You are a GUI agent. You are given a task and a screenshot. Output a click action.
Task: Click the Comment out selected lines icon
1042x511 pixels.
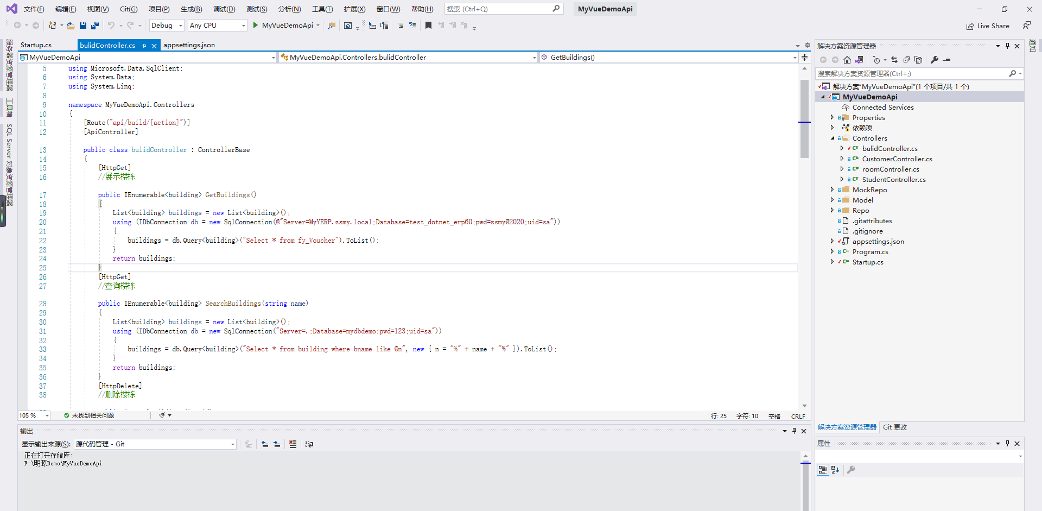pos(401,26)
